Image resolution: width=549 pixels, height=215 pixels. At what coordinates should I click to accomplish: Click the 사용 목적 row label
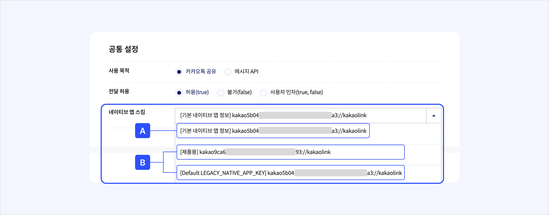click(x=119, y=71)
